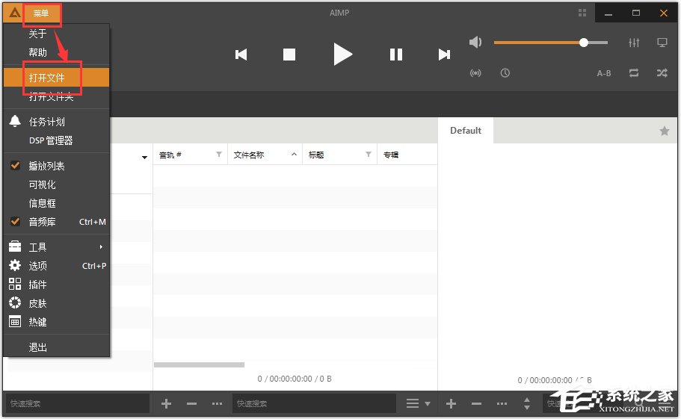Skip to the previous track
Screen dimensions: 681x419
tap(241, 55)
